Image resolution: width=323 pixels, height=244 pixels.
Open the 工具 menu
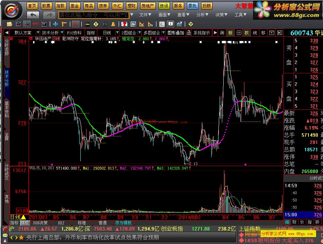tap(240, 15)
